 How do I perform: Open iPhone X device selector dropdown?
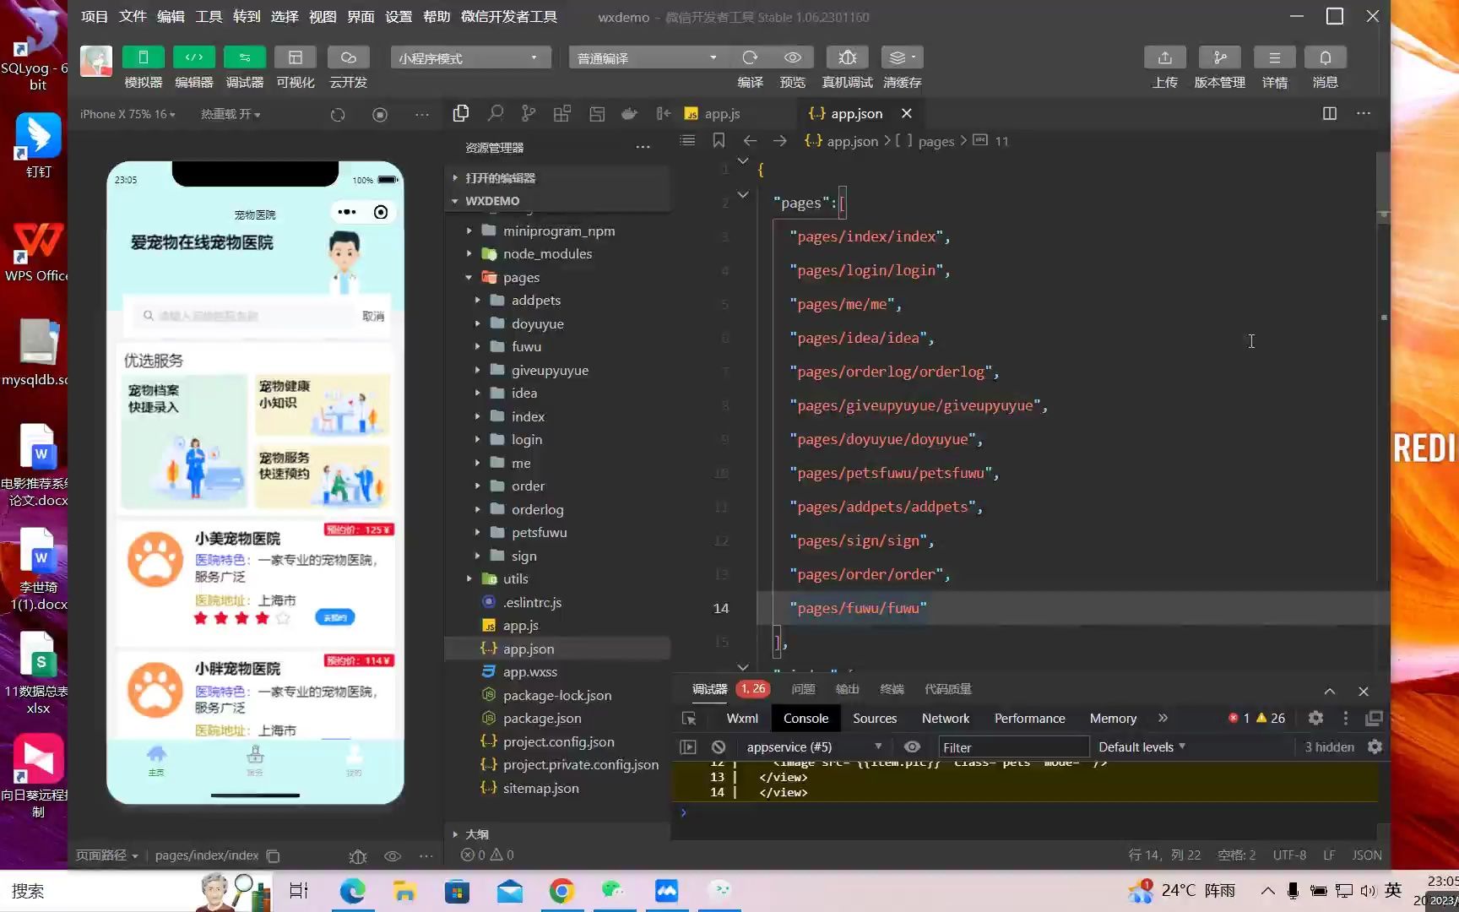(127, 114)
